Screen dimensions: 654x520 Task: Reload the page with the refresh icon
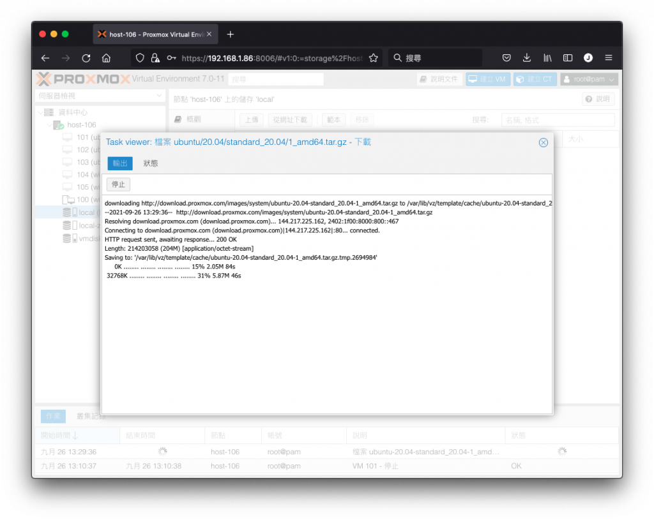[x=86, y=58]
